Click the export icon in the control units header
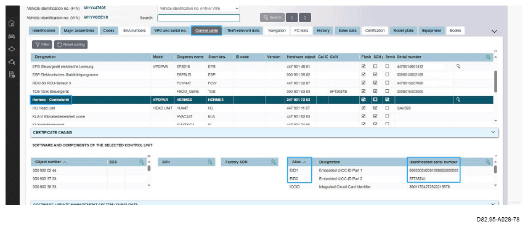Screen dimensions: 528x227 click(x=488, y=57)
